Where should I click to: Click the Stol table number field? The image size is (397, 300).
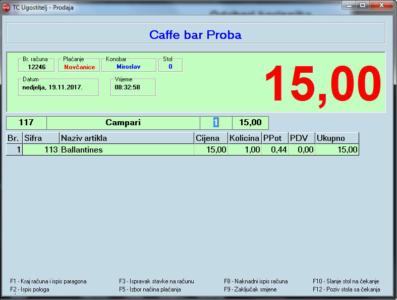[171, 67]
